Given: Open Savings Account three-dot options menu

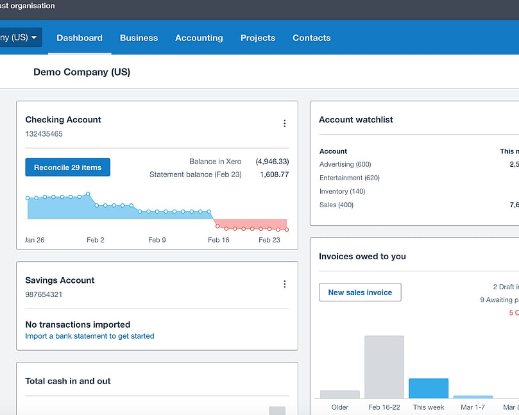Looking at the screenshot, I should [x=285, y=284].
